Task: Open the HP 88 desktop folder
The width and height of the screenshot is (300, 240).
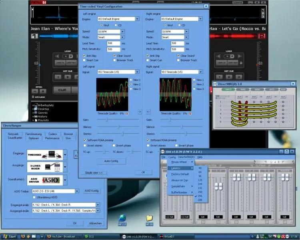Action: click(x=150, y=218)
